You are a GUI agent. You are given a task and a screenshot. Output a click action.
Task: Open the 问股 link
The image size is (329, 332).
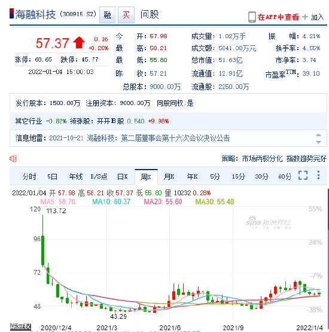tap(150, 14)
